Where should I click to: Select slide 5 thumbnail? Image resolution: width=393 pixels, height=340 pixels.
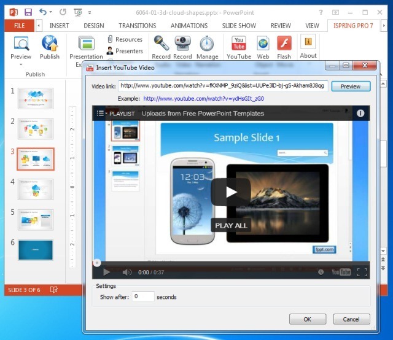click(36, 220)
